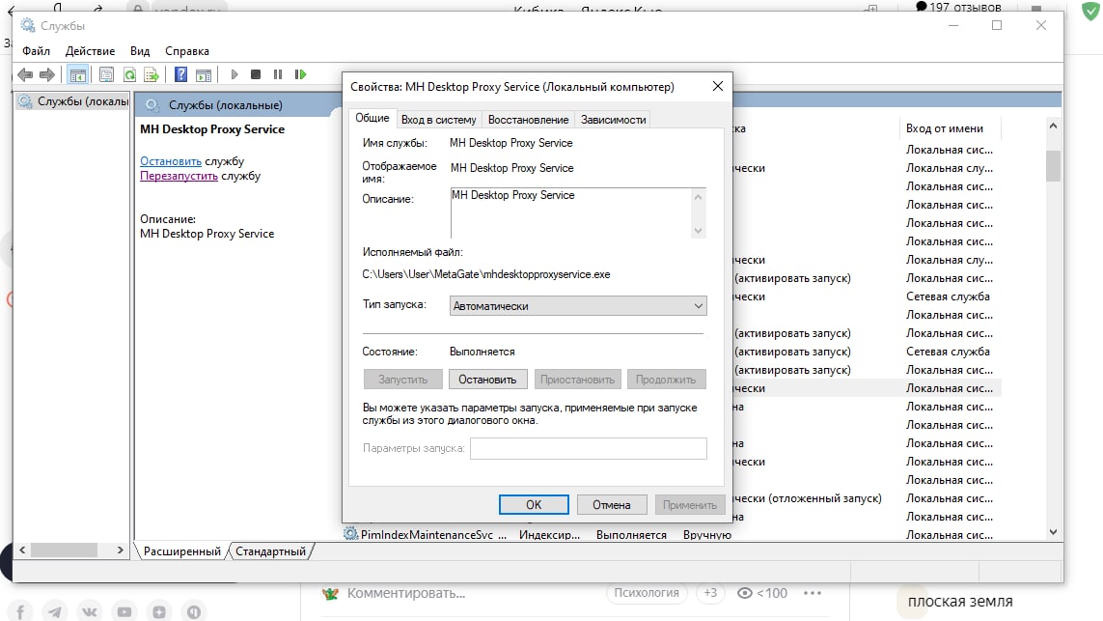Close the service properties dialog
Viewport: 1103px width, 621px height.
(x=718, y=86)
